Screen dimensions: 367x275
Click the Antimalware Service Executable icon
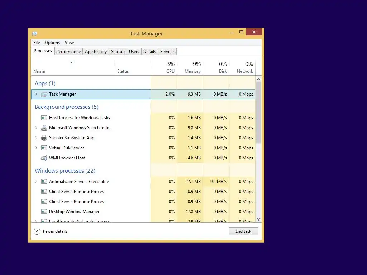(44, 181)
